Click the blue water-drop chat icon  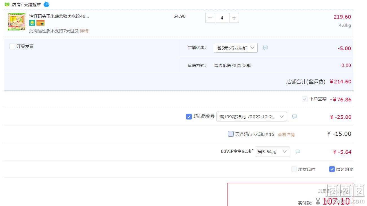coord(47,5)
